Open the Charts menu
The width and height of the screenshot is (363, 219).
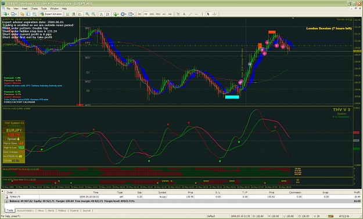pos(34,9)
